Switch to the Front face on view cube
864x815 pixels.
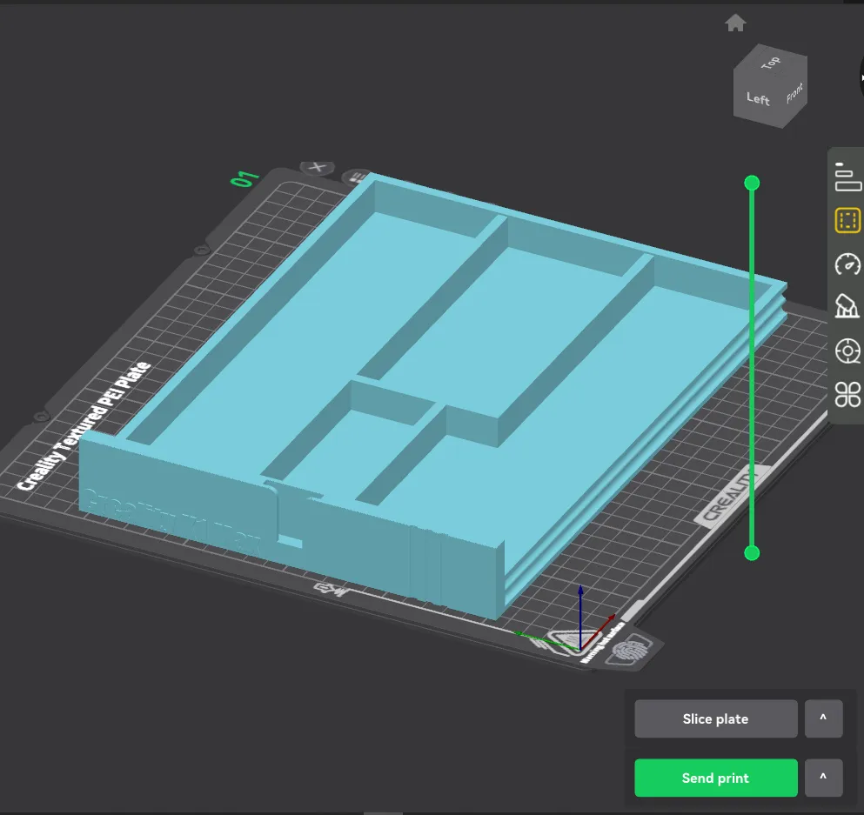(x=794, y=93)
